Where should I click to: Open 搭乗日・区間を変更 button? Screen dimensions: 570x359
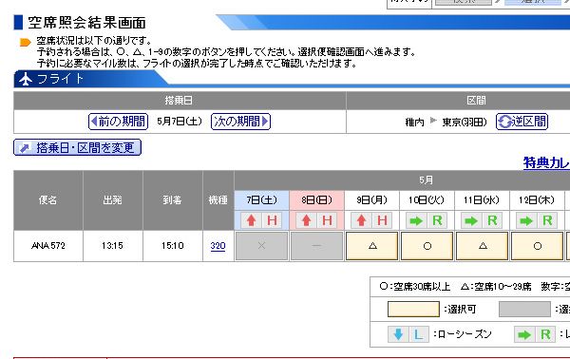pos(78,147)
